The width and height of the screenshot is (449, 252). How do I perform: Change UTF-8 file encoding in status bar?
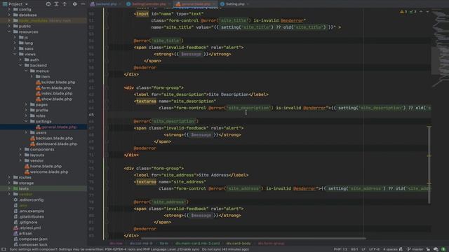374,249
